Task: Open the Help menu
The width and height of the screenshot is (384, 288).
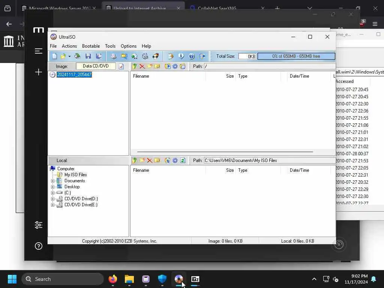Action: [146, 46]
